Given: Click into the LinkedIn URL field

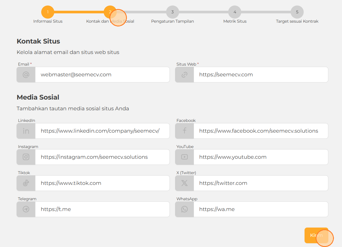Looking at the screenshot, I should pyautogui.click(x=102, y=131).
